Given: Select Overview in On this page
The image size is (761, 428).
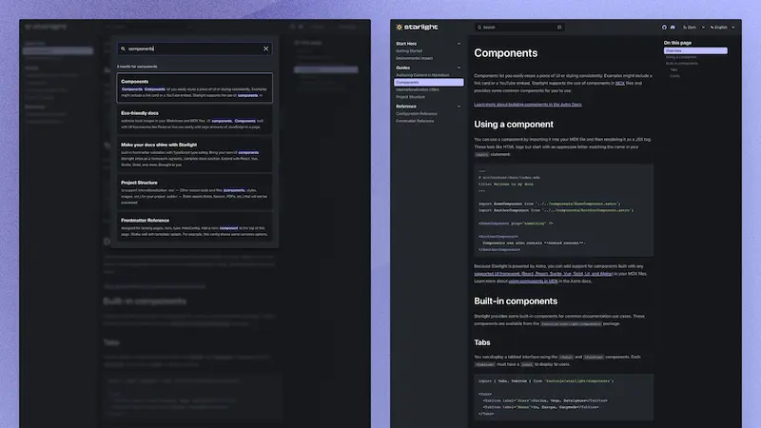Looking at the screenshot, I should tap(695, 50).
